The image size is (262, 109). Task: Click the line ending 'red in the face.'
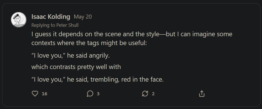point(97,80)
